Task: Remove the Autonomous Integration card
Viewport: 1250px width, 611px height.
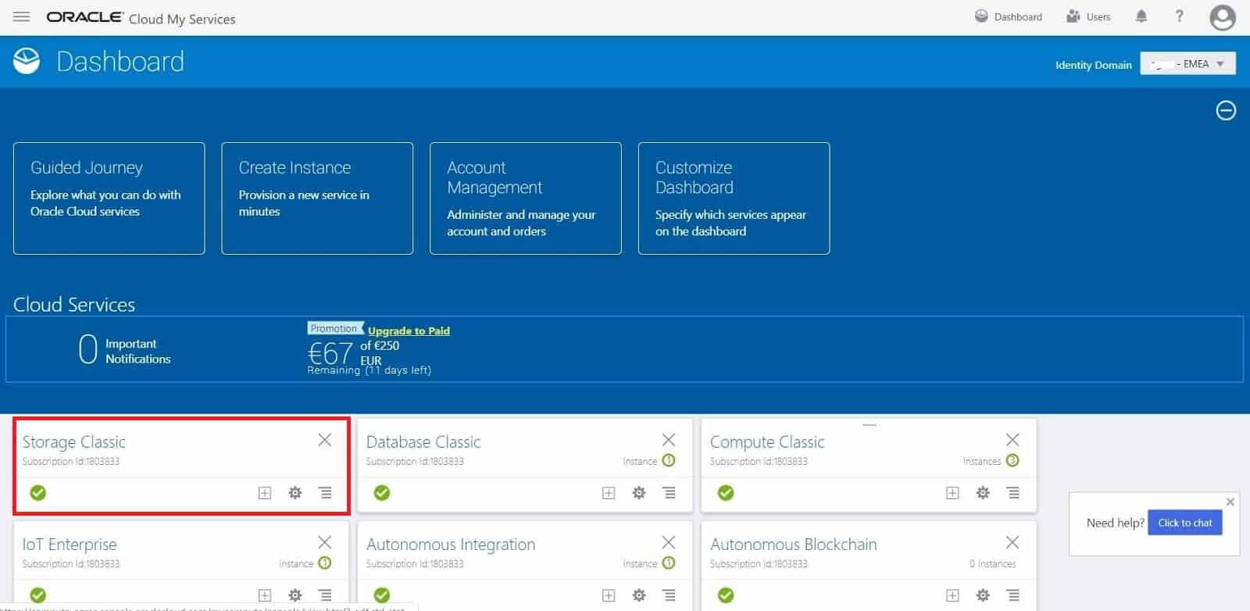Action: 669,542
